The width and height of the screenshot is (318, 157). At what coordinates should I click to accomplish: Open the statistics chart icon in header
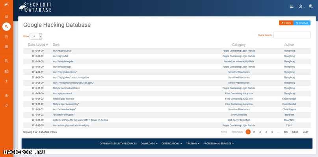(x=292, y=6)
